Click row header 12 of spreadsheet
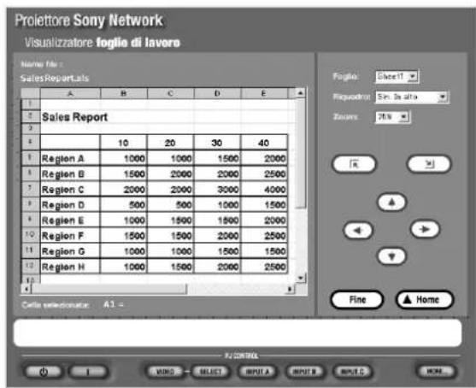Image resolution: width=476 pixels, height=388 pixels. click(x=31, y=266)
